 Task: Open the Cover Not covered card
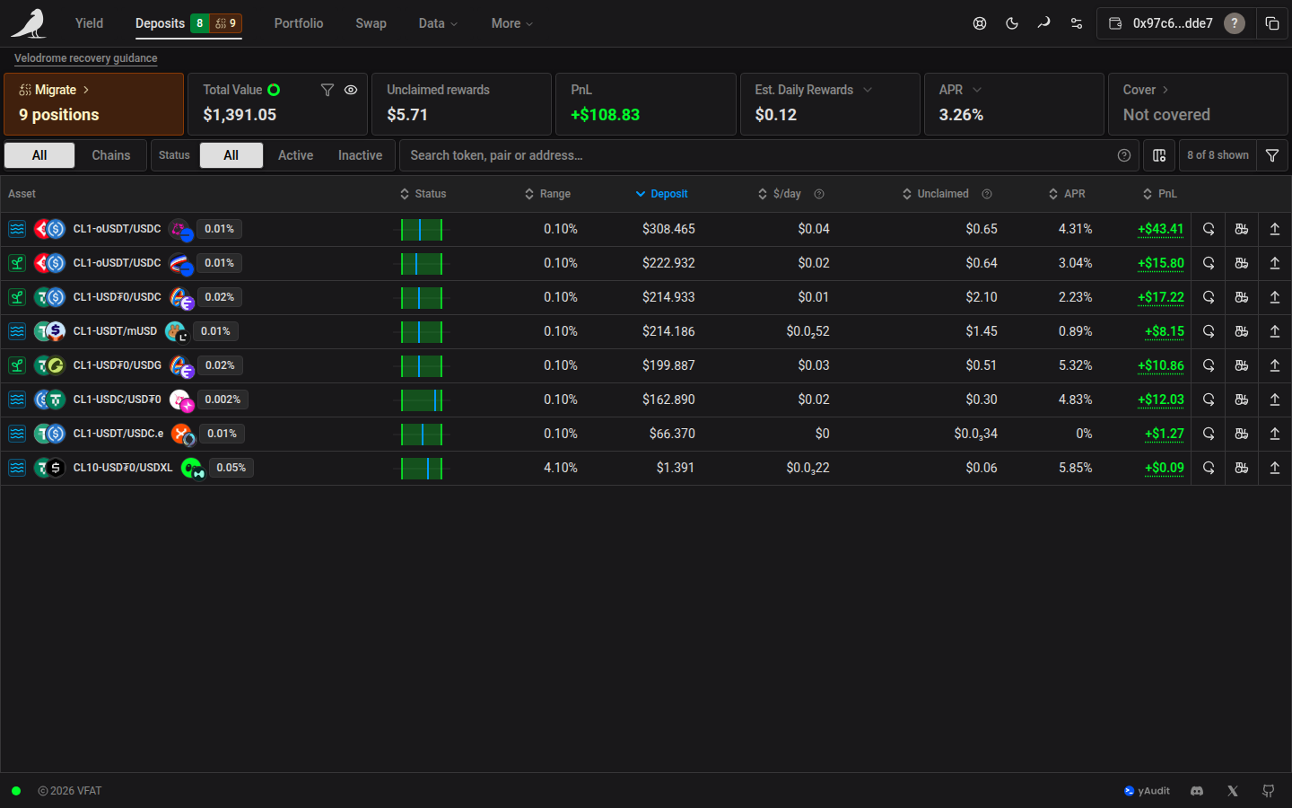[x=1198, y=104]
